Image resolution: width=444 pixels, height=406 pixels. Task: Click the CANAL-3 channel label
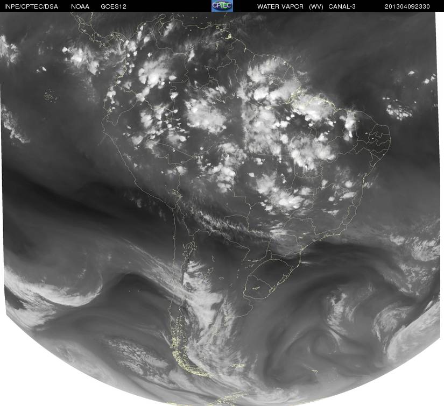pos(342,6)
